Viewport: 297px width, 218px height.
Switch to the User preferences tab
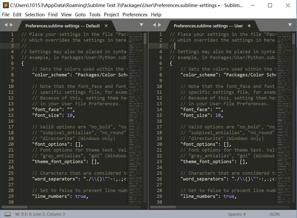coord(208,26)
